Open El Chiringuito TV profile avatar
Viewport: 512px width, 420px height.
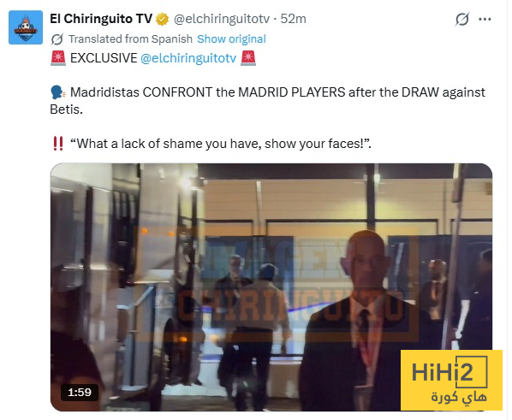(26, 27)
